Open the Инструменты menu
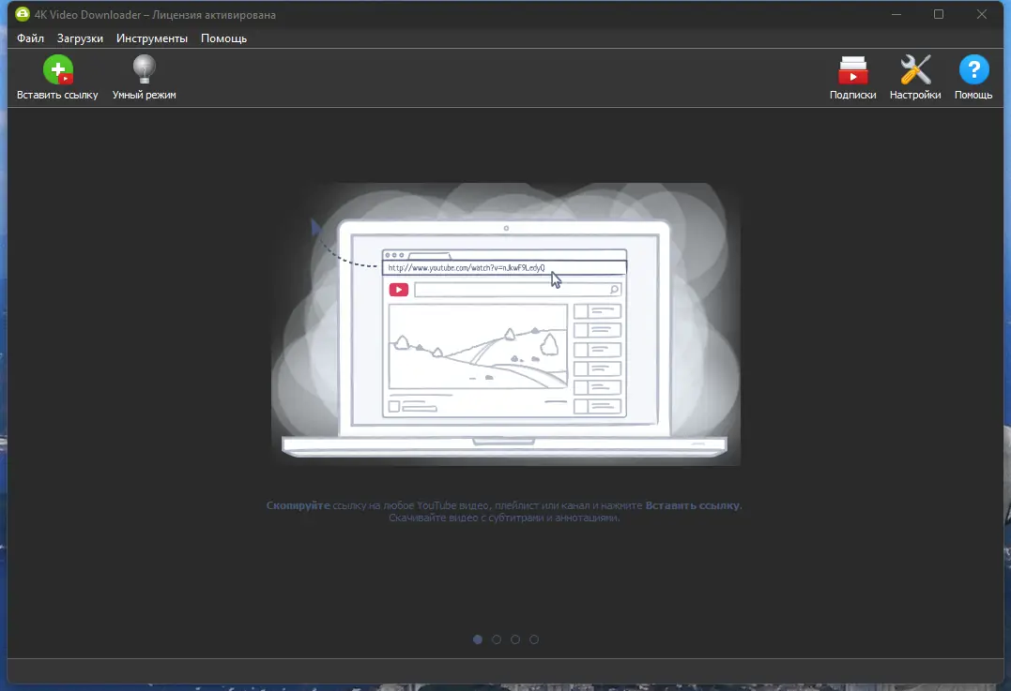The width and height of the screenshot is (1011, 691). coord(151,38)
